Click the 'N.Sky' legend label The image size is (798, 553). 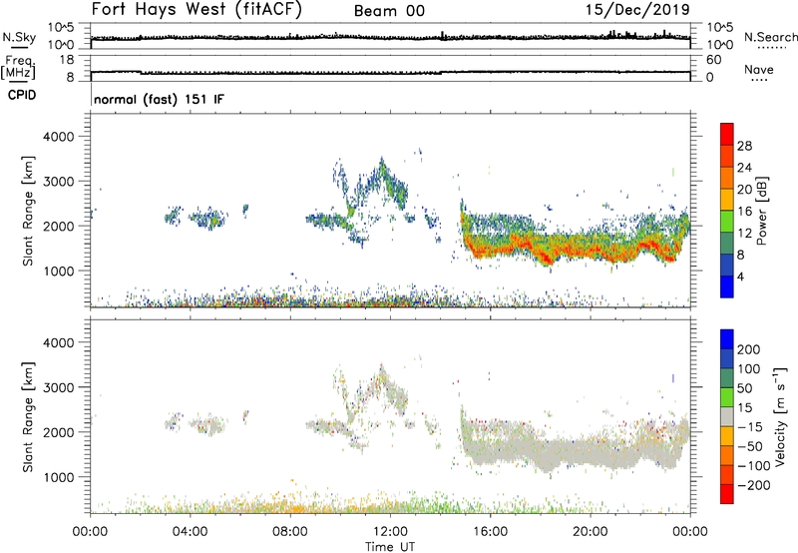click(19, 37)
